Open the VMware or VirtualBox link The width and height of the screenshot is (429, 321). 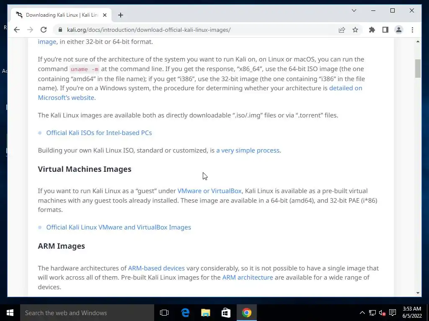[x=209, y=191]
